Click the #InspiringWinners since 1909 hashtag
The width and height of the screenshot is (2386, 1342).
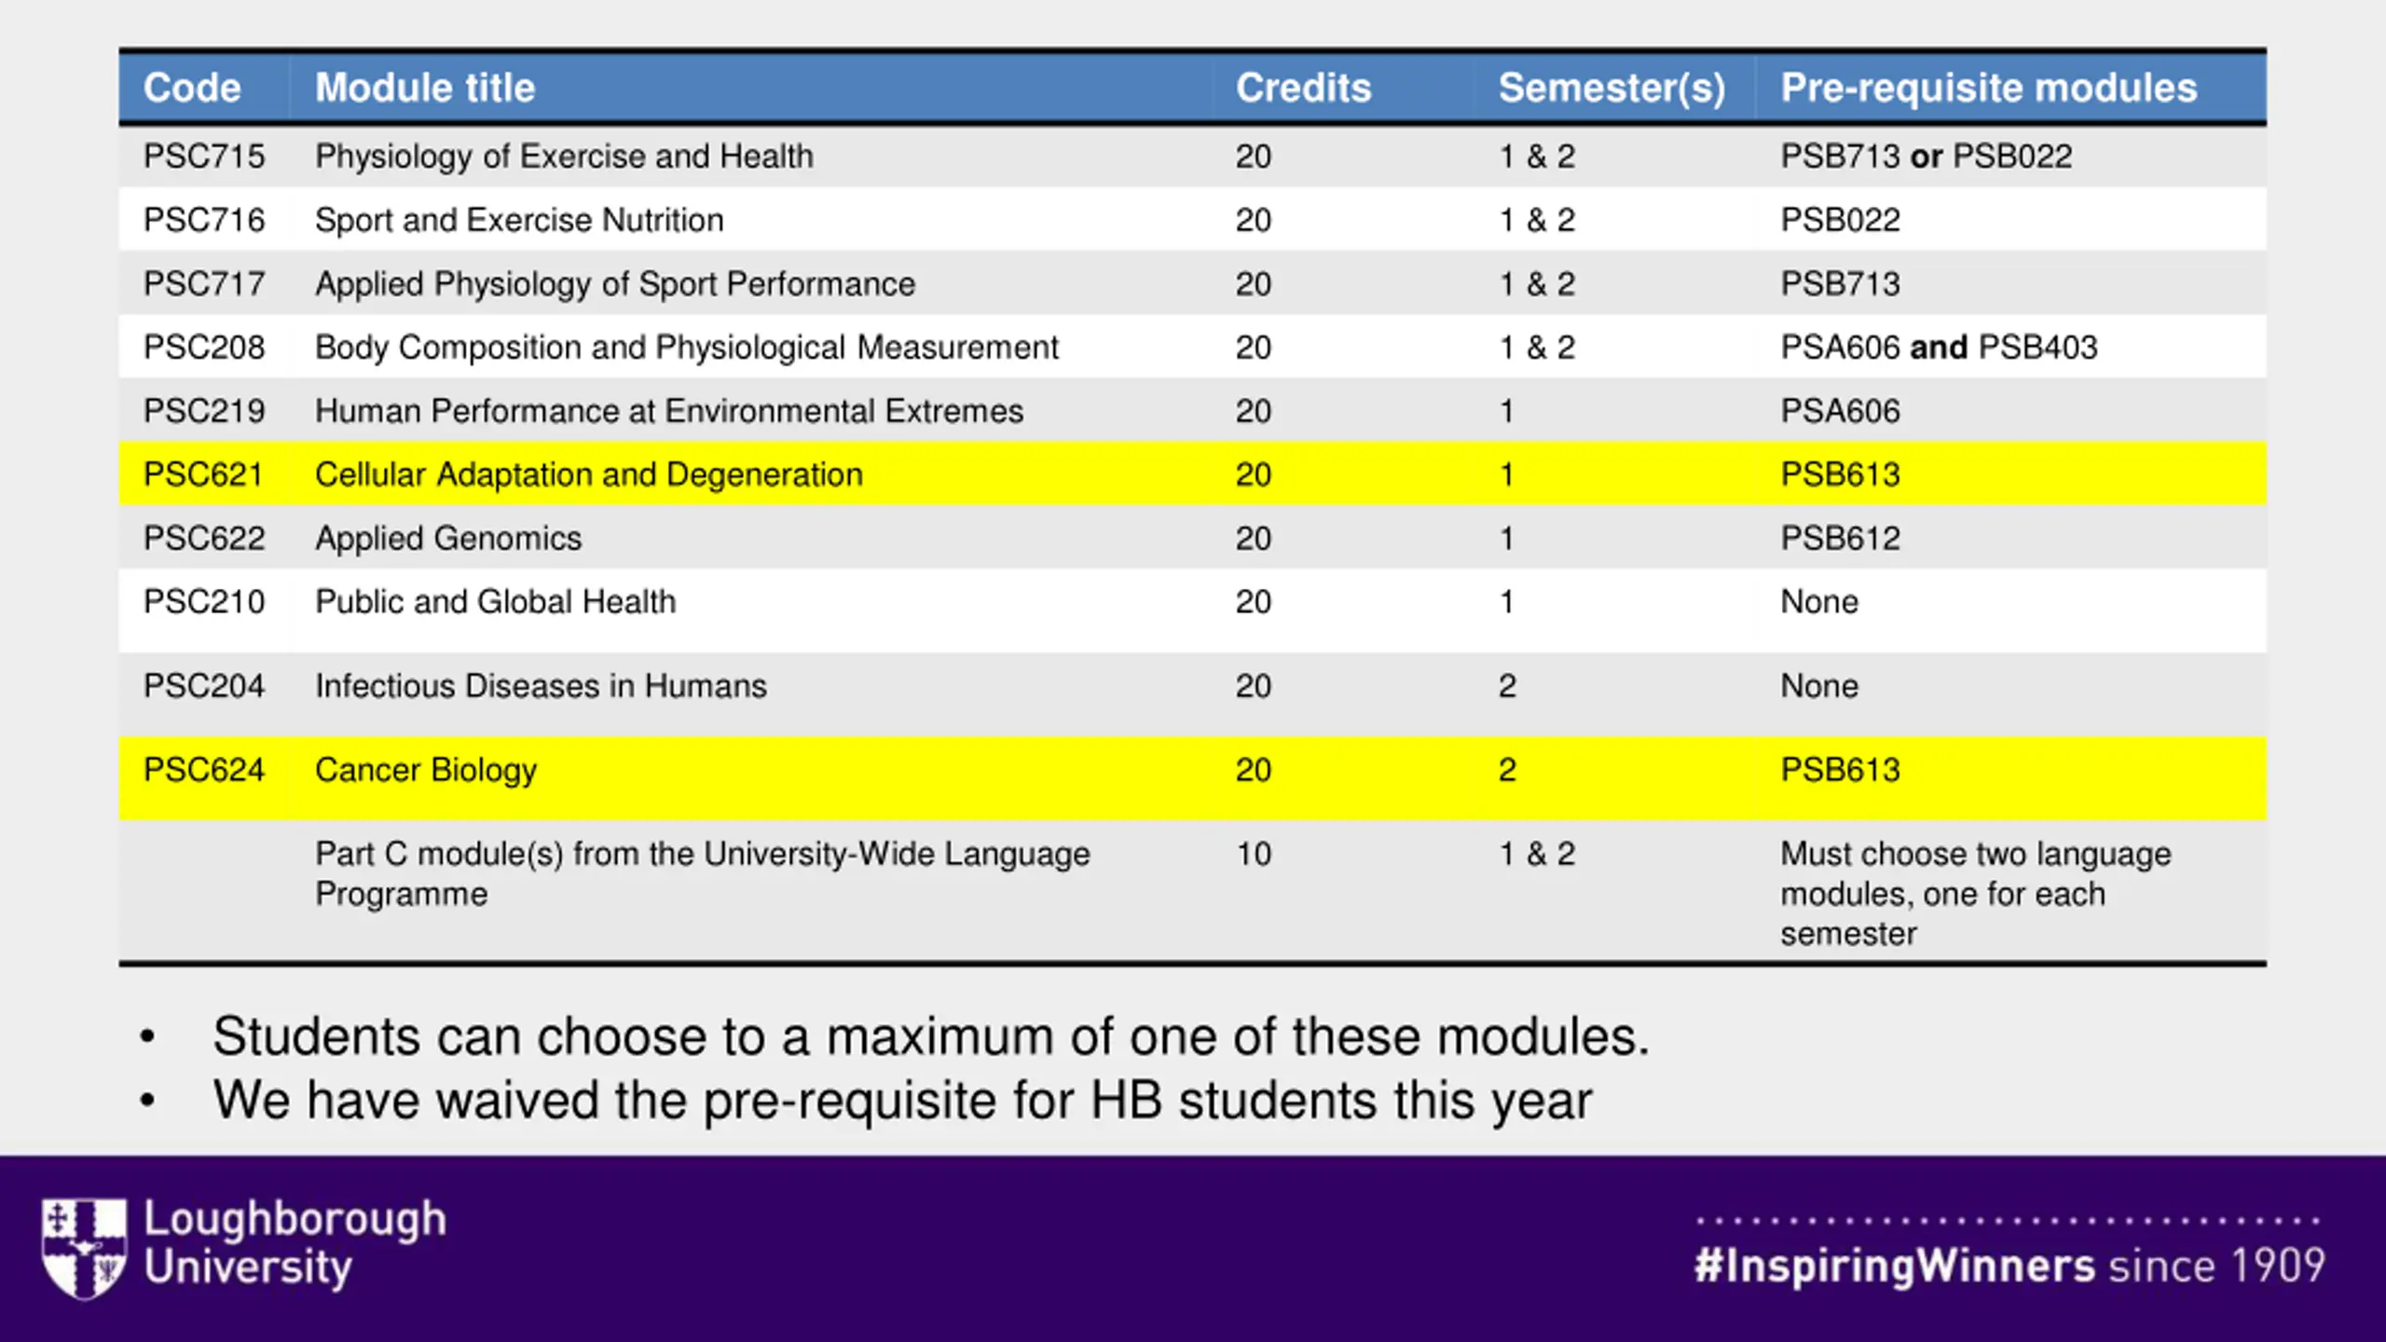click(2009, 1266)
